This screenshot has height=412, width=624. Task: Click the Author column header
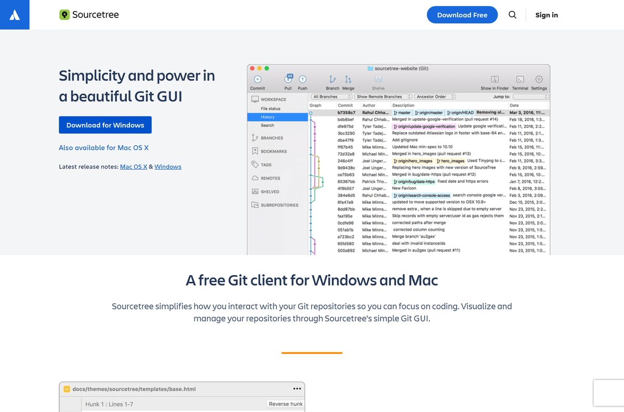pyautogui.click(x=369, y=105)
